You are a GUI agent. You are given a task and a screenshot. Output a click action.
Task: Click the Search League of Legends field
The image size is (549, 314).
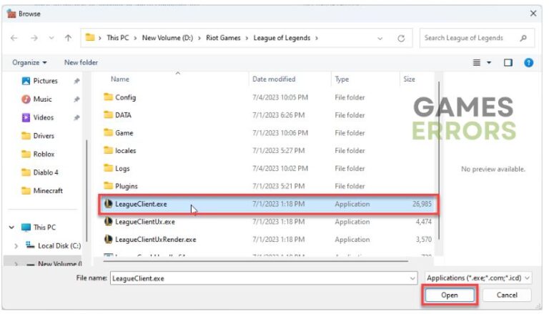click(x=472, y=38)
